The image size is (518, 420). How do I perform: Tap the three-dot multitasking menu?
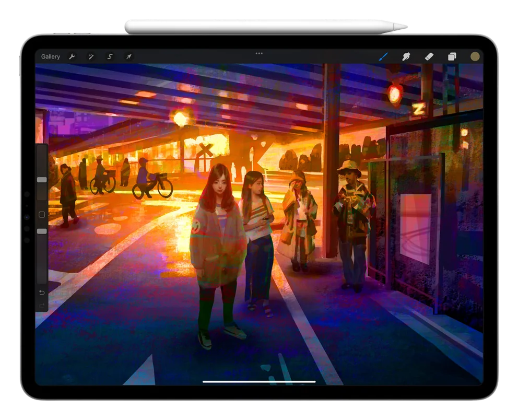point(259,53)
